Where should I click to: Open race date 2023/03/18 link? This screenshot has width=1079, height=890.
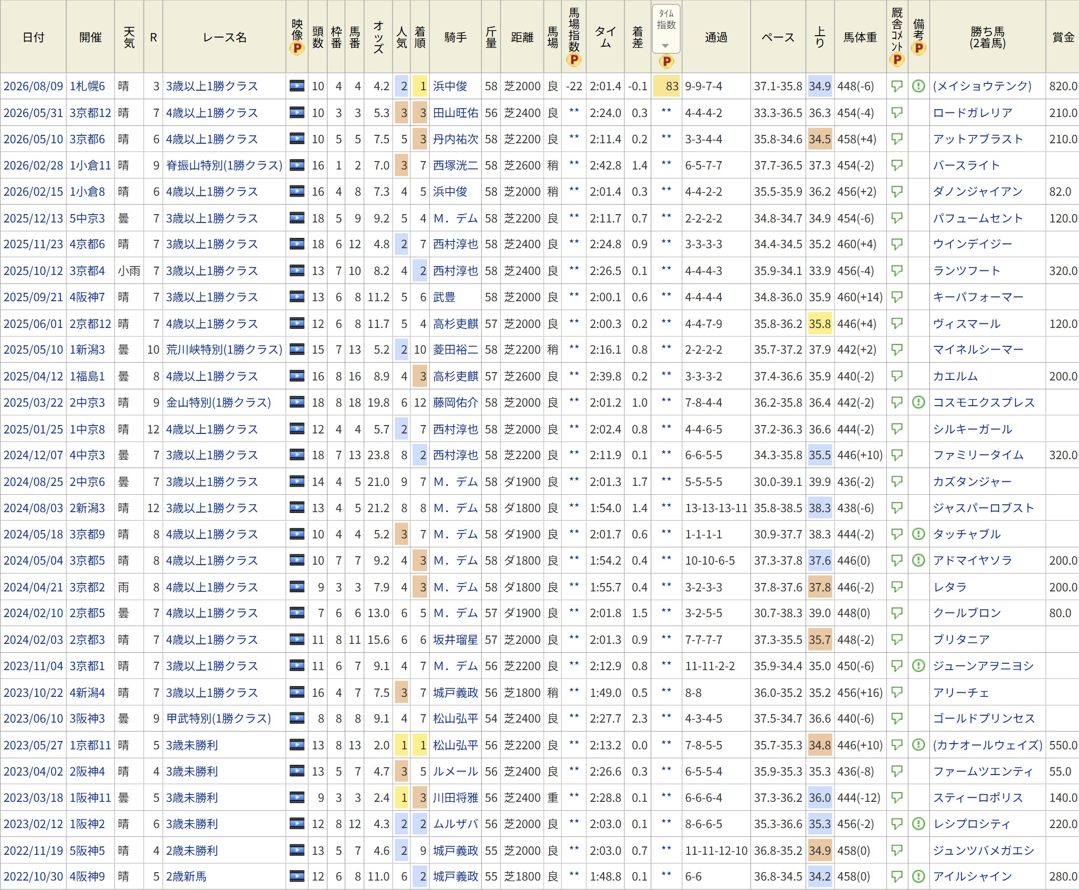tap(33, 798)
